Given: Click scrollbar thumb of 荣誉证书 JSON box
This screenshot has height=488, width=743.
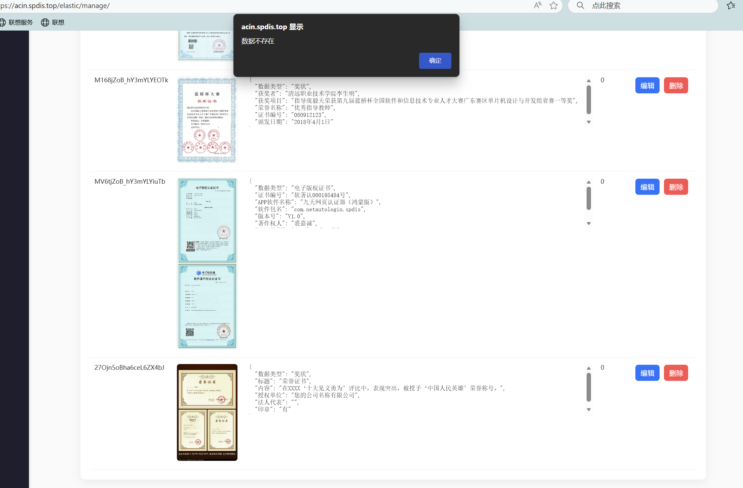Looking at the screenshot, I should tap(589, 387).
